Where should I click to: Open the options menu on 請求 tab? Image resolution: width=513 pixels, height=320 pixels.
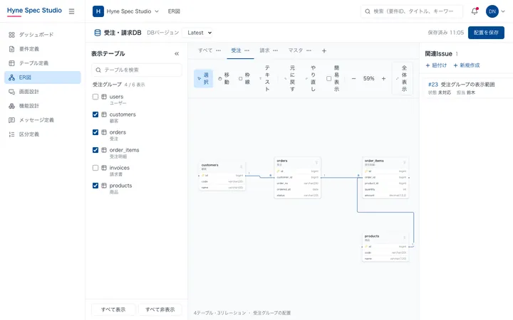275,50
